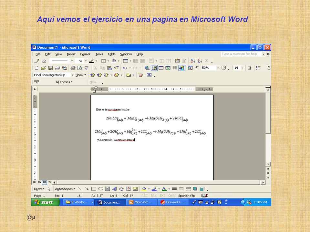Click the Fill Color paint bucket
Image resolution: width=310 pixels, height=232 pixels.
pos(144,189)
